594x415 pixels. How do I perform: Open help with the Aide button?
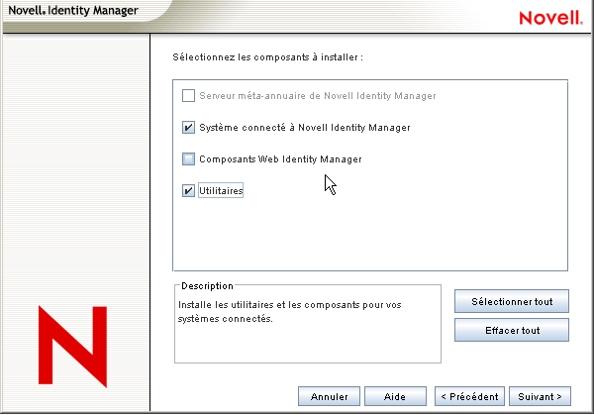(x=394, y=396)
